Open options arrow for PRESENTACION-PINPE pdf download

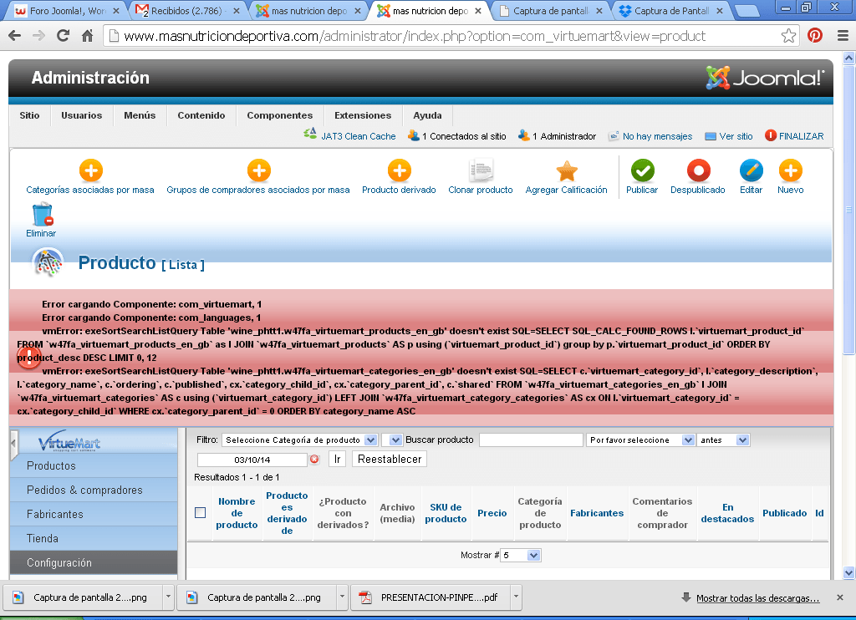pos(516,597)
